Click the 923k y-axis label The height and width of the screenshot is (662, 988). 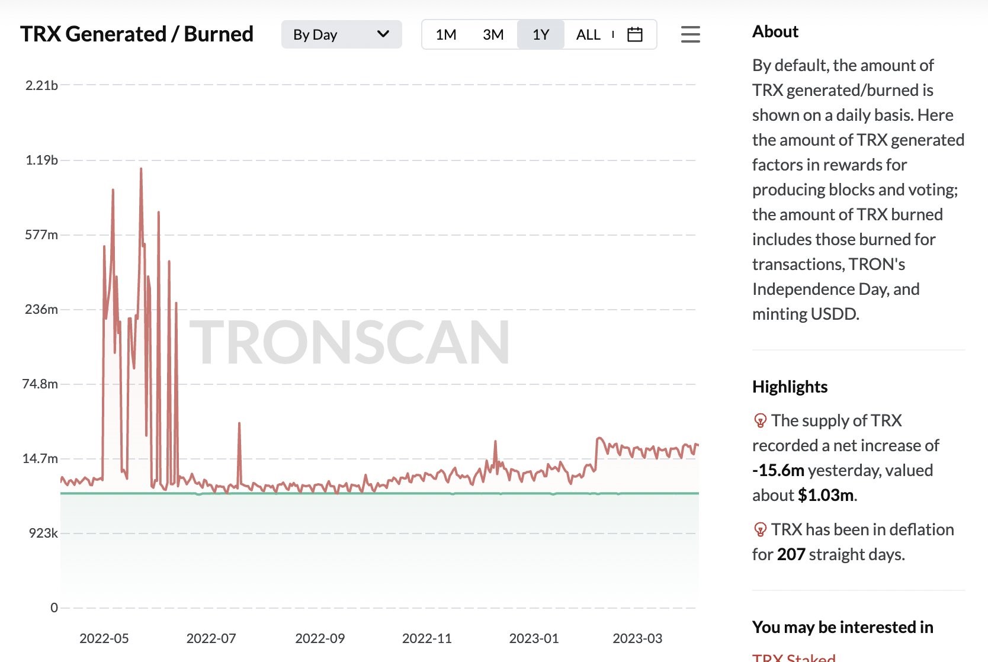pos(44,533)
